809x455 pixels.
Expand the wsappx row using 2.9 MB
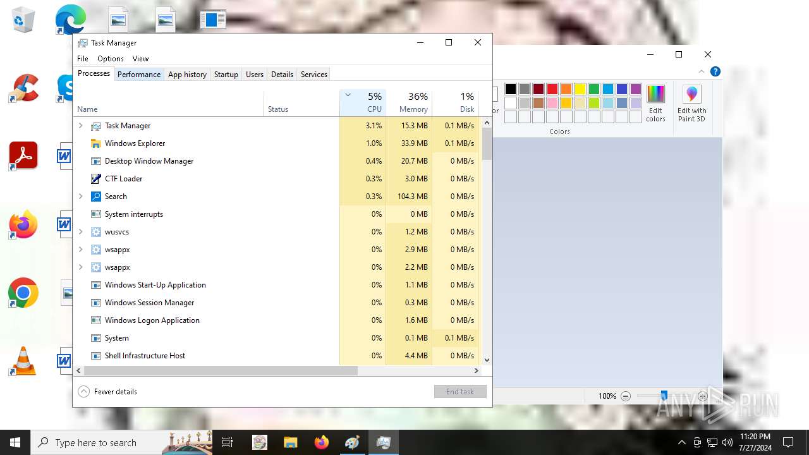(80, 250)
